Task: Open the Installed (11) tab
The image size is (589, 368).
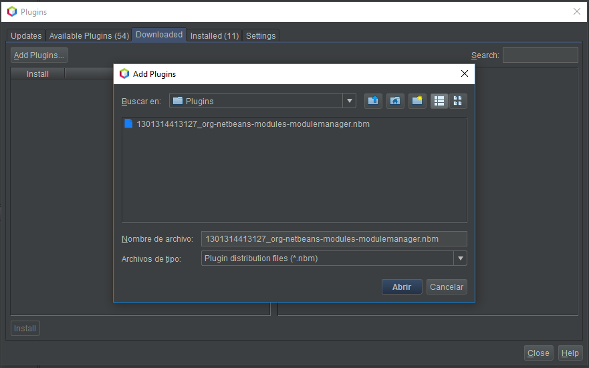Action: point(215,35)
